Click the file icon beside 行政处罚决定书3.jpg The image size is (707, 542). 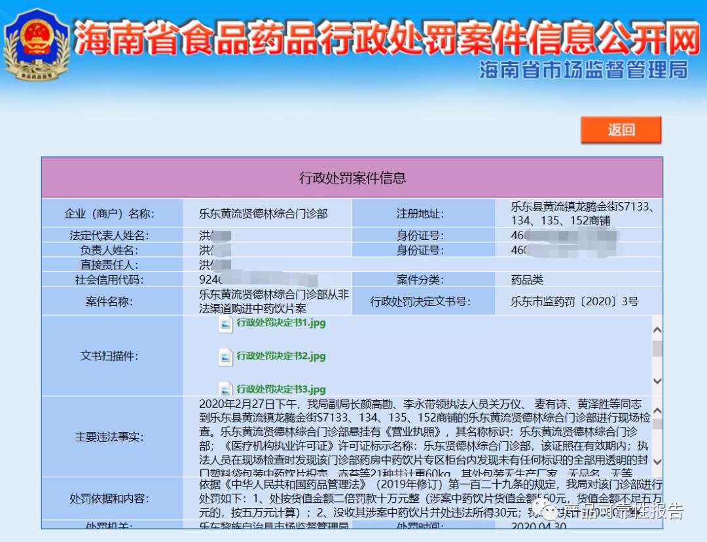coord(225,388)
